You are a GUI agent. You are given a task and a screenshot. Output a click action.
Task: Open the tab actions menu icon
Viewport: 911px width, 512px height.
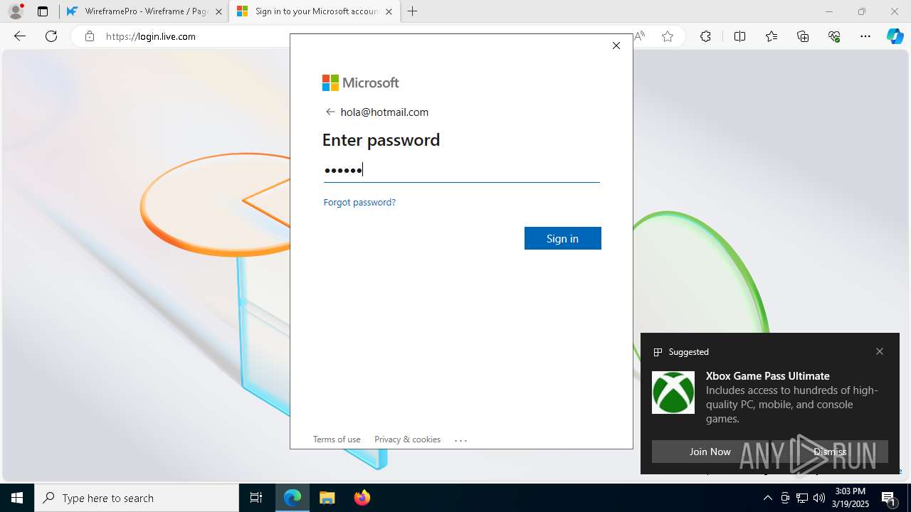click(43, 11)
